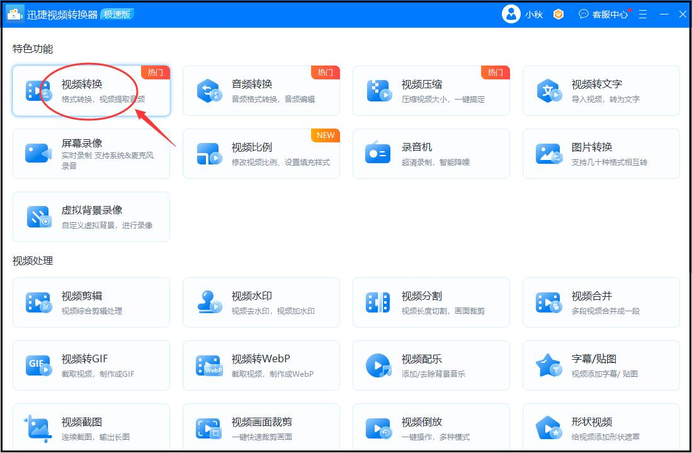692x453 pixels.
Task: Click the 视频水印 title text
Action: point(252,296)
